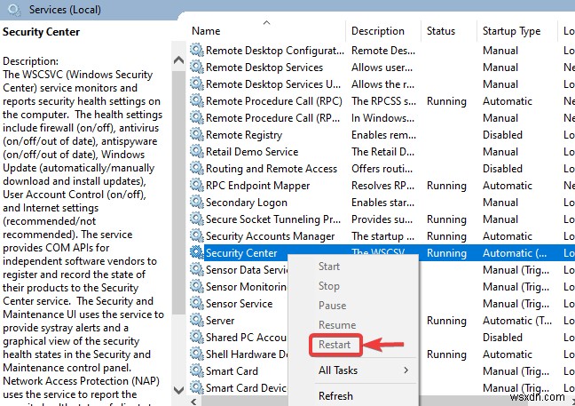
Task: Sort by the Description column header
Action: [378, 31]
